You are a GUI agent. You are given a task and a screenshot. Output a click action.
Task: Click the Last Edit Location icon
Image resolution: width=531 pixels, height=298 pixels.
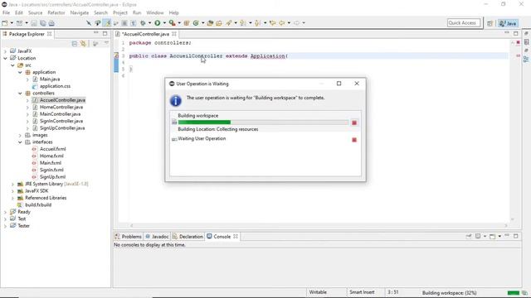(x=273, y=23)
